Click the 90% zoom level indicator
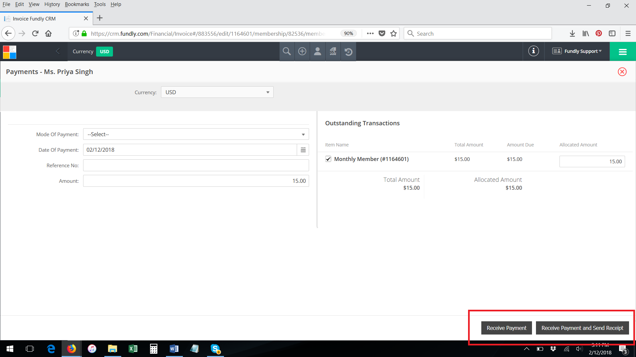This screenshot has width=636, height=357. click(348, 33)
